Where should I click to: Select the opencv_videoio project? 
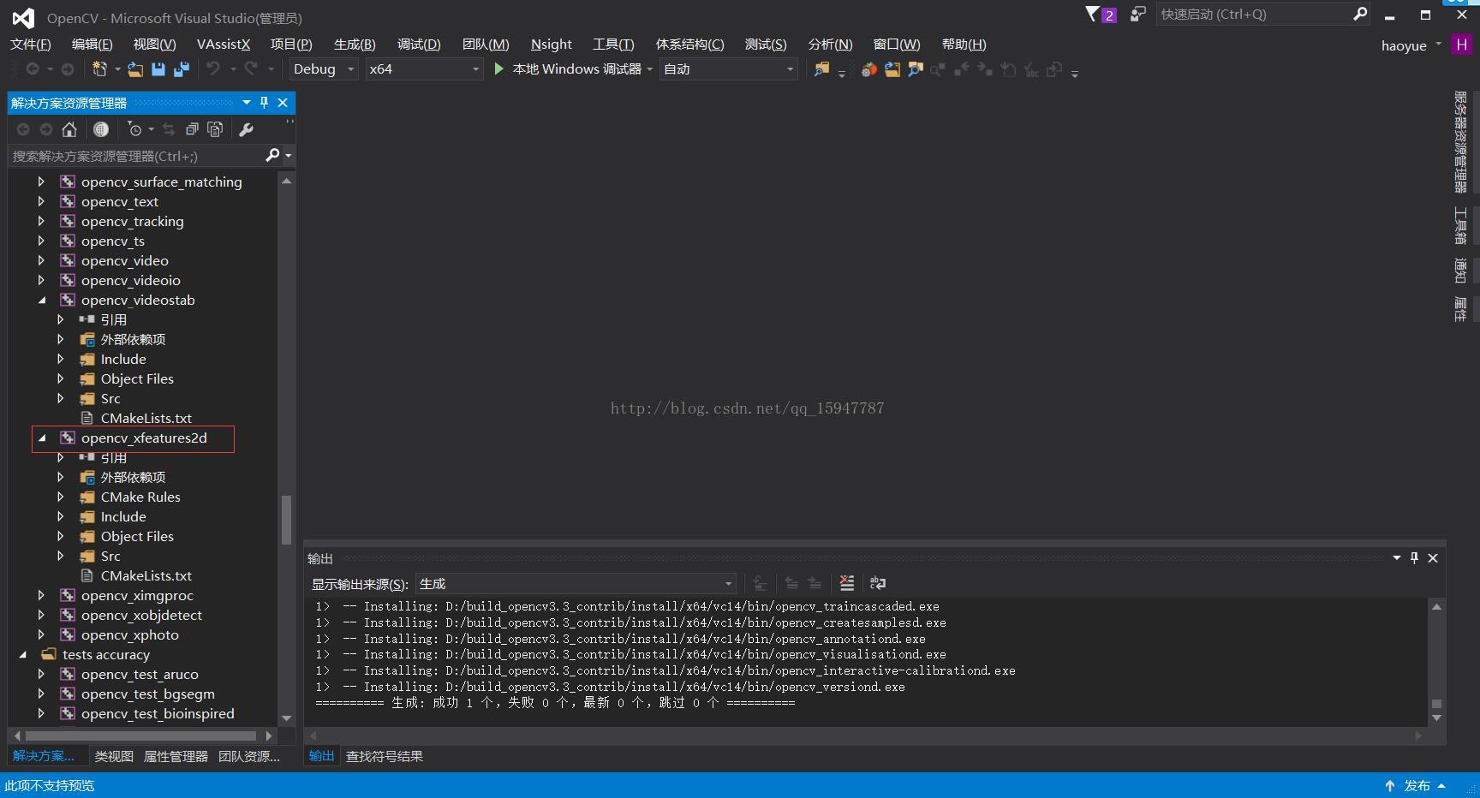[x=130, y=281]
